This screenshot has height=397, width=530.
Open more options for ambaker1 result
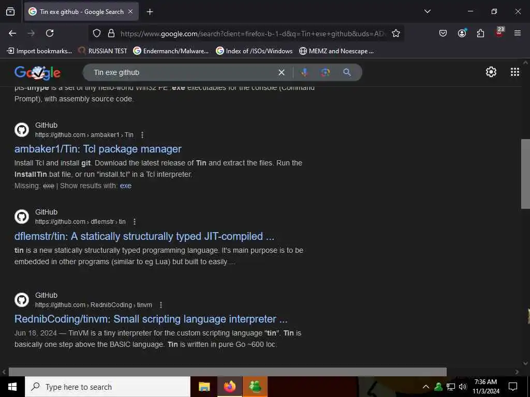point(142,135)
